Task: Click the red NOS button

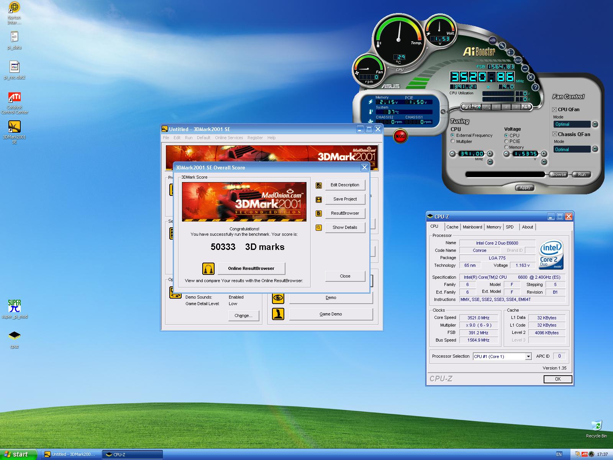Action: [400, 136]
